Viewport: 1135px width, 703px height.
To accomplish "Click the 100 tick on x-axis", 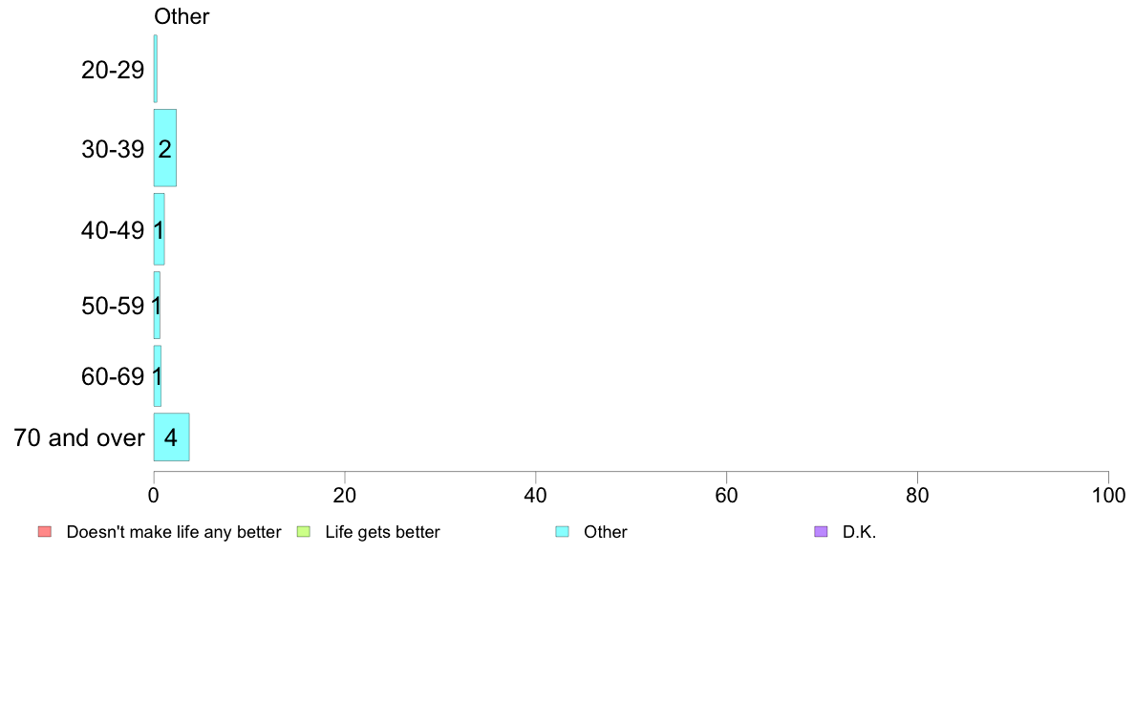I will click(x=1108, y=495).
